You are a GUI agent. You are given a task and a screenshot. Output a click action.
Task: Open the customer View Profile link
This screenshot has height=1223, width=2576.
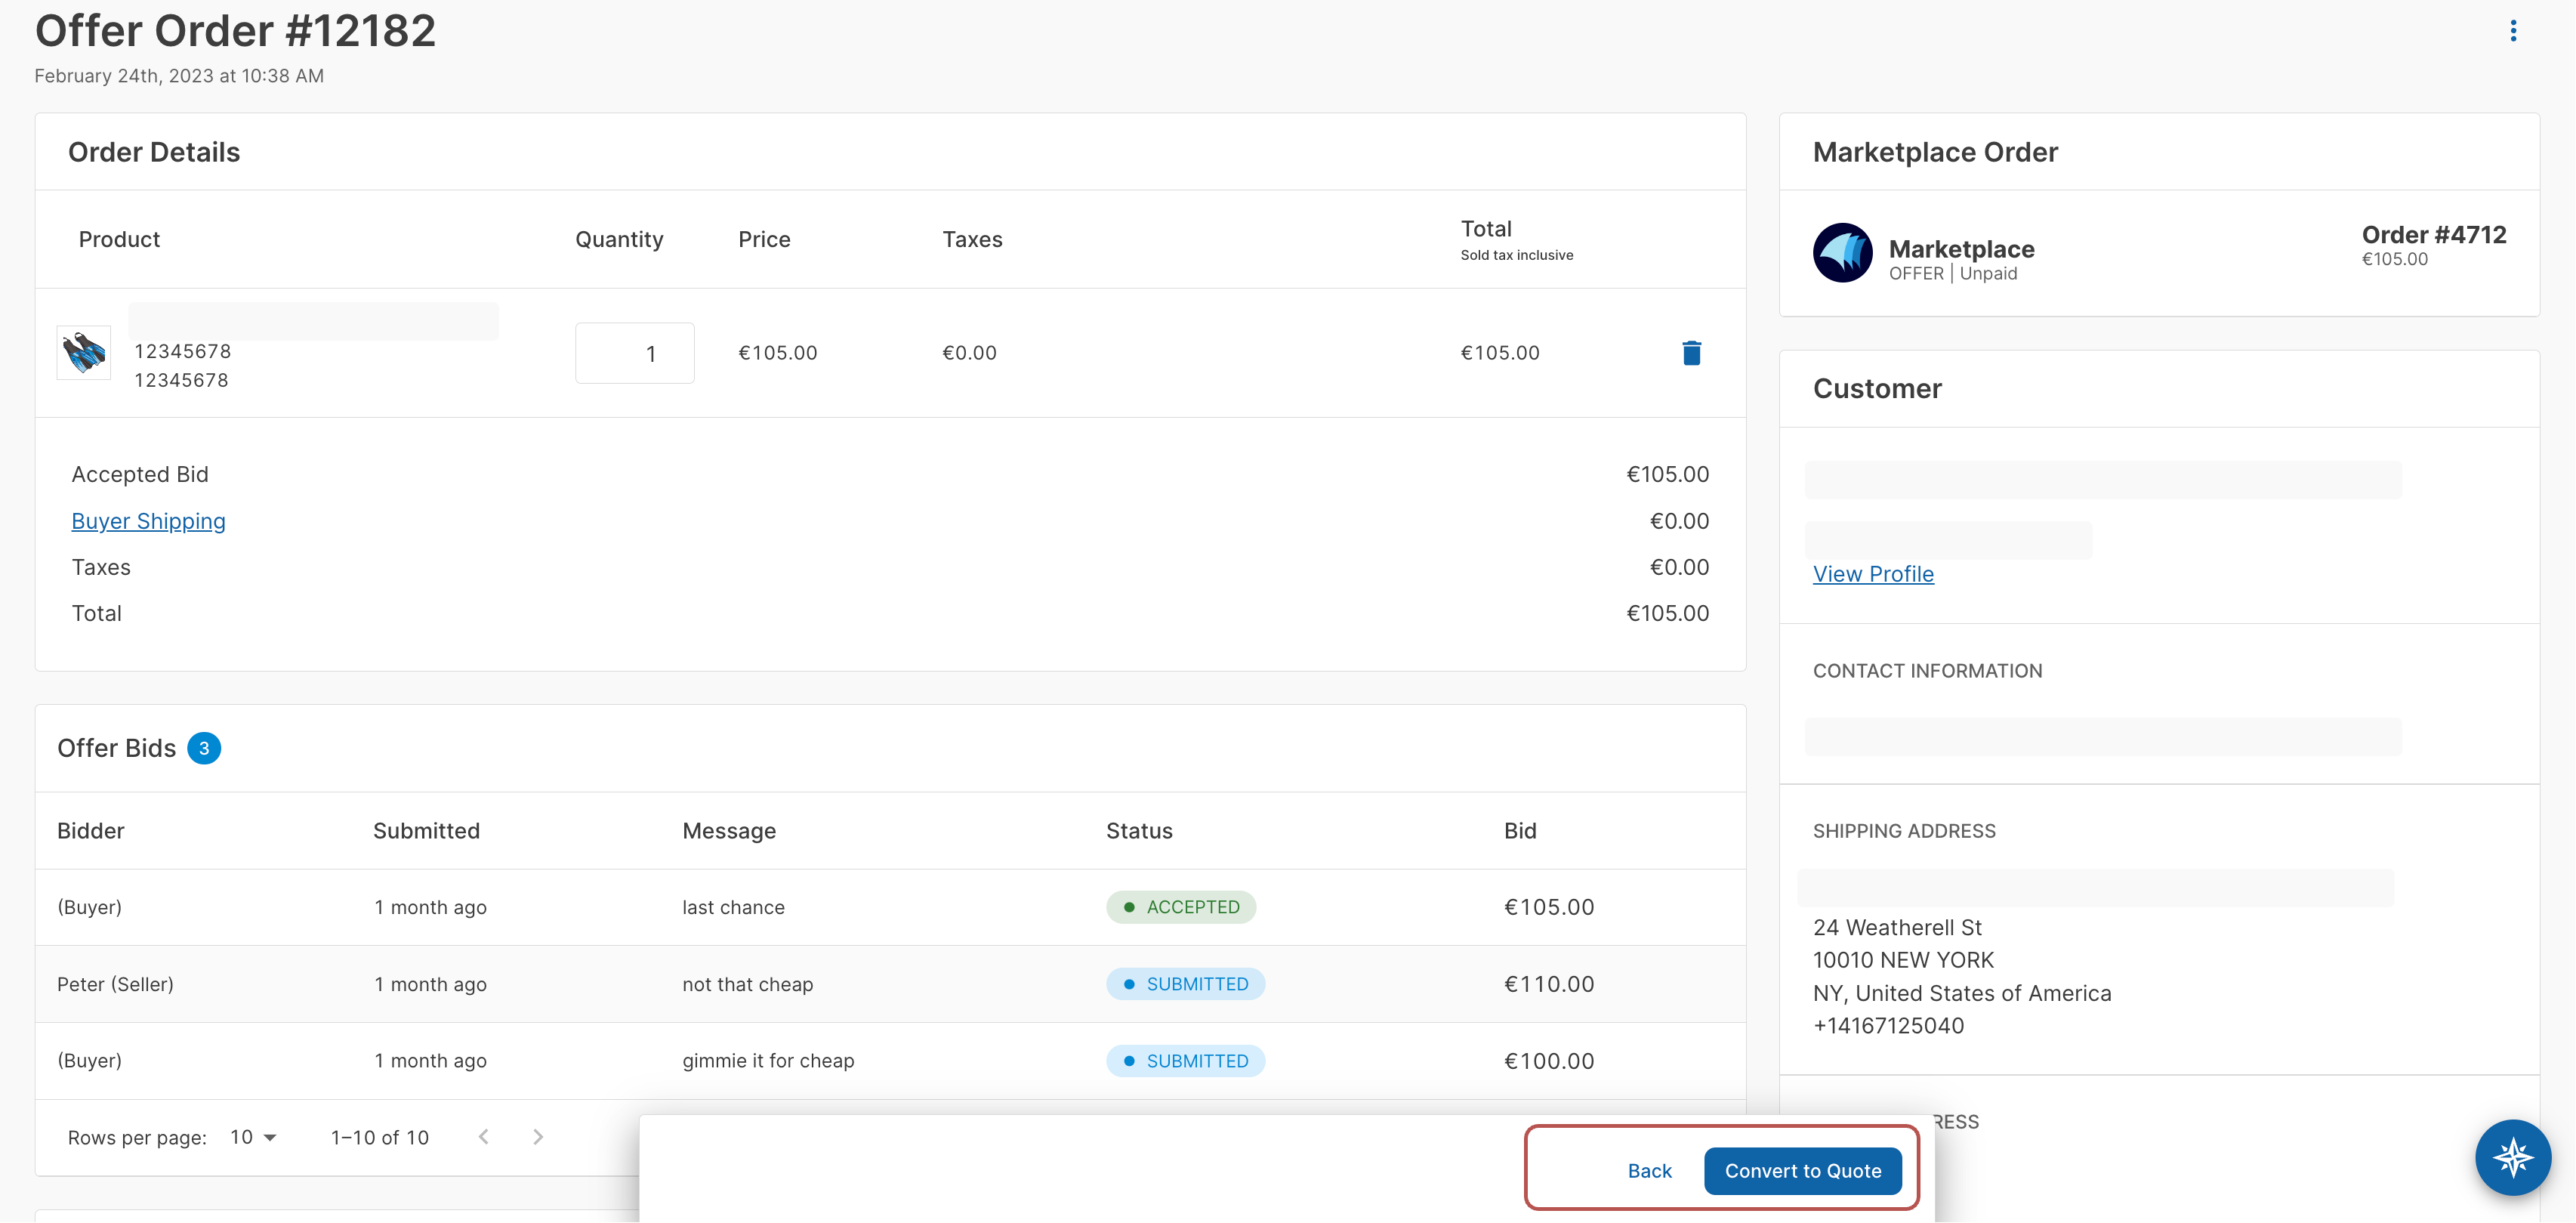pyautogui.click(x=1873, y=574)
